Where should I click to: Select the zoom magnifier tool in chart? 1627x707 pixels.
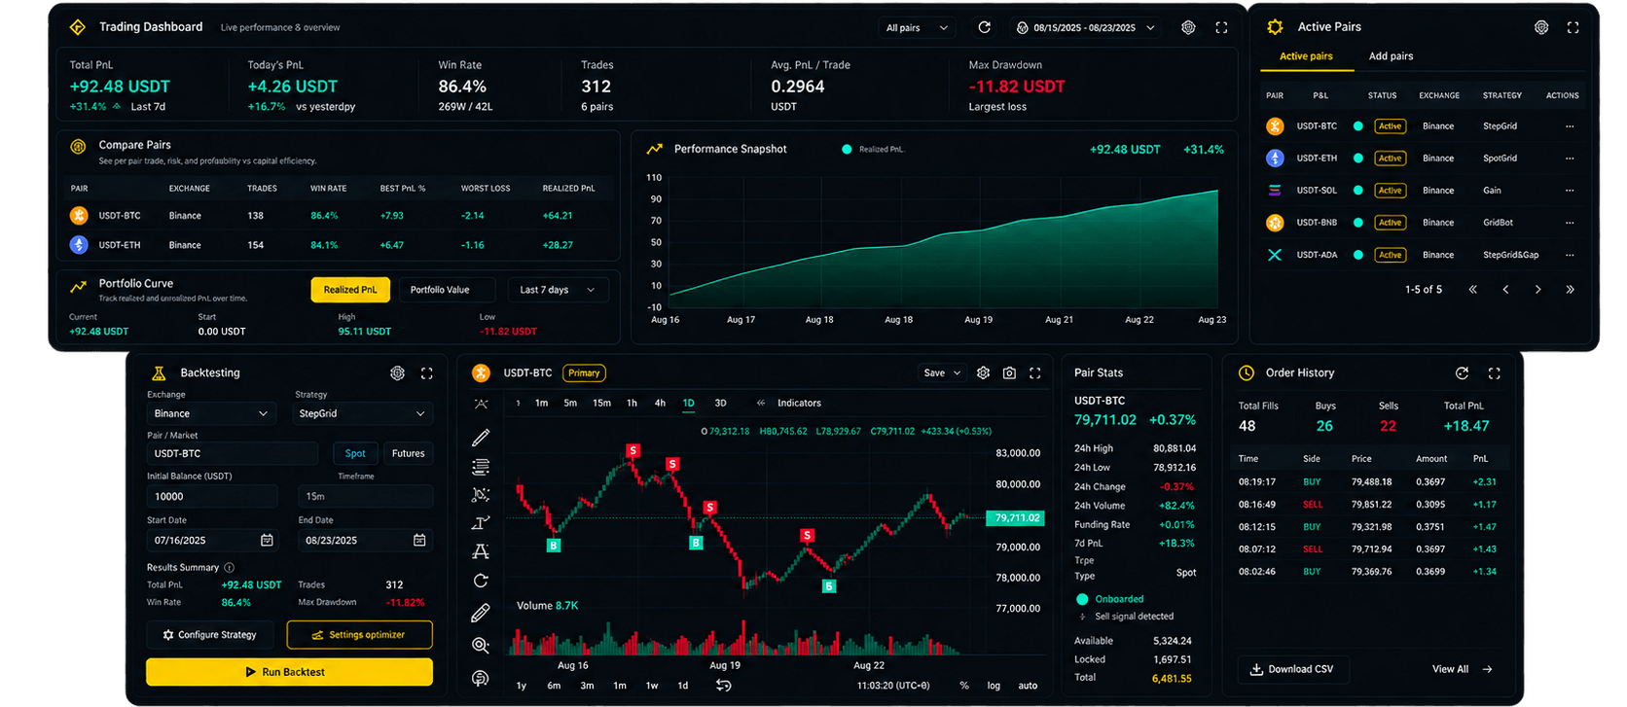click(x=481, y=645)
